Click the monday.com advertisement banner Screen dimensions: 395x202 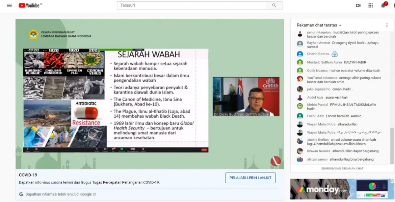point(339,189)
